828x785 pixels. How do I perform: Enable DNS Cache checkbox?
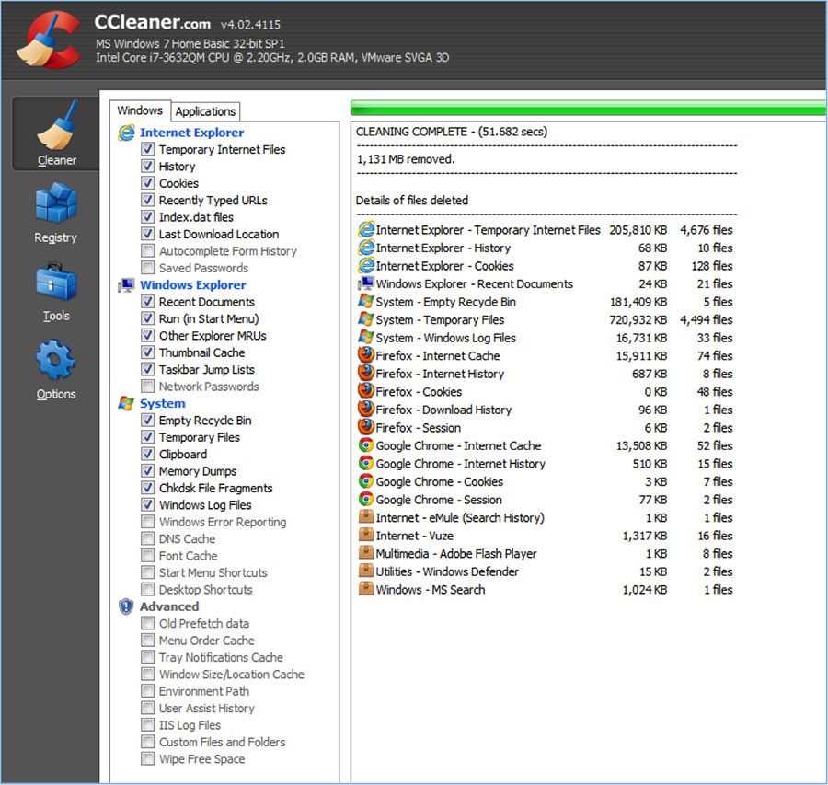pos(148,539)
